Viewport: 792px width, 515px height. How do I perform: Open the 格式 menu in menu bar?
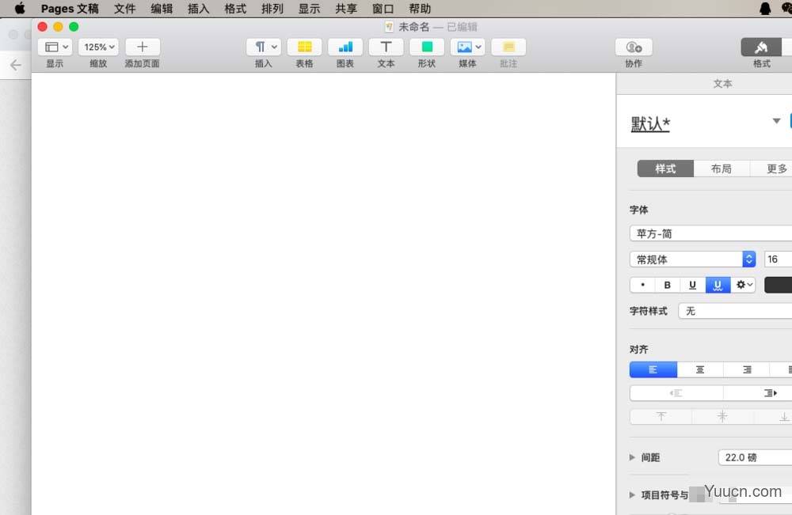point(235,9)
